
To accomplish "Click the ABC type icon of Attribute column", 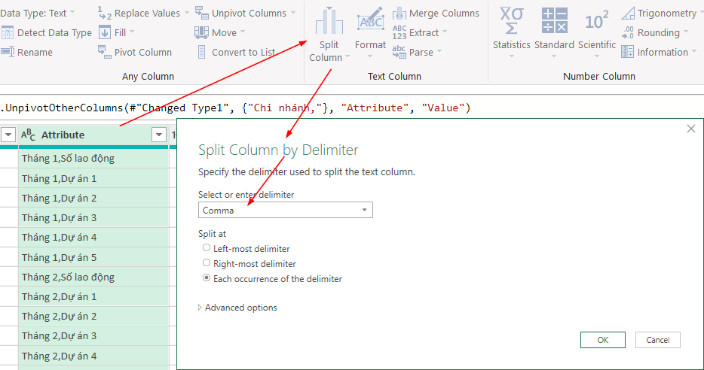I will 28,135.
